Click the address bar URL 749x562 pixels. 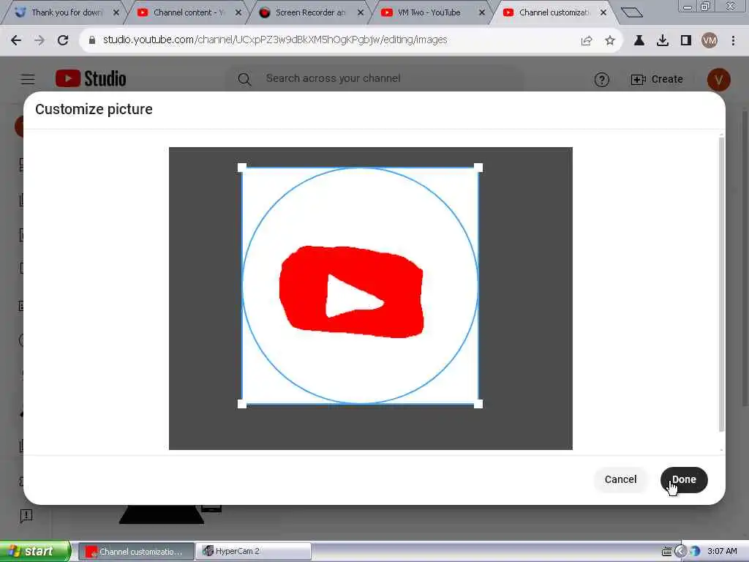coord(275,40)
